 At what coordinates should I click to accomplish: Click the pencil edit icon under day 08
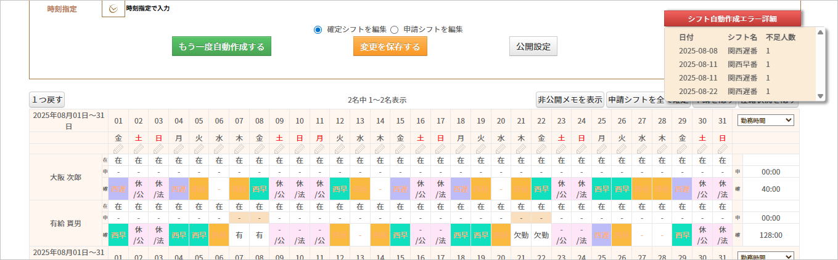259,149
